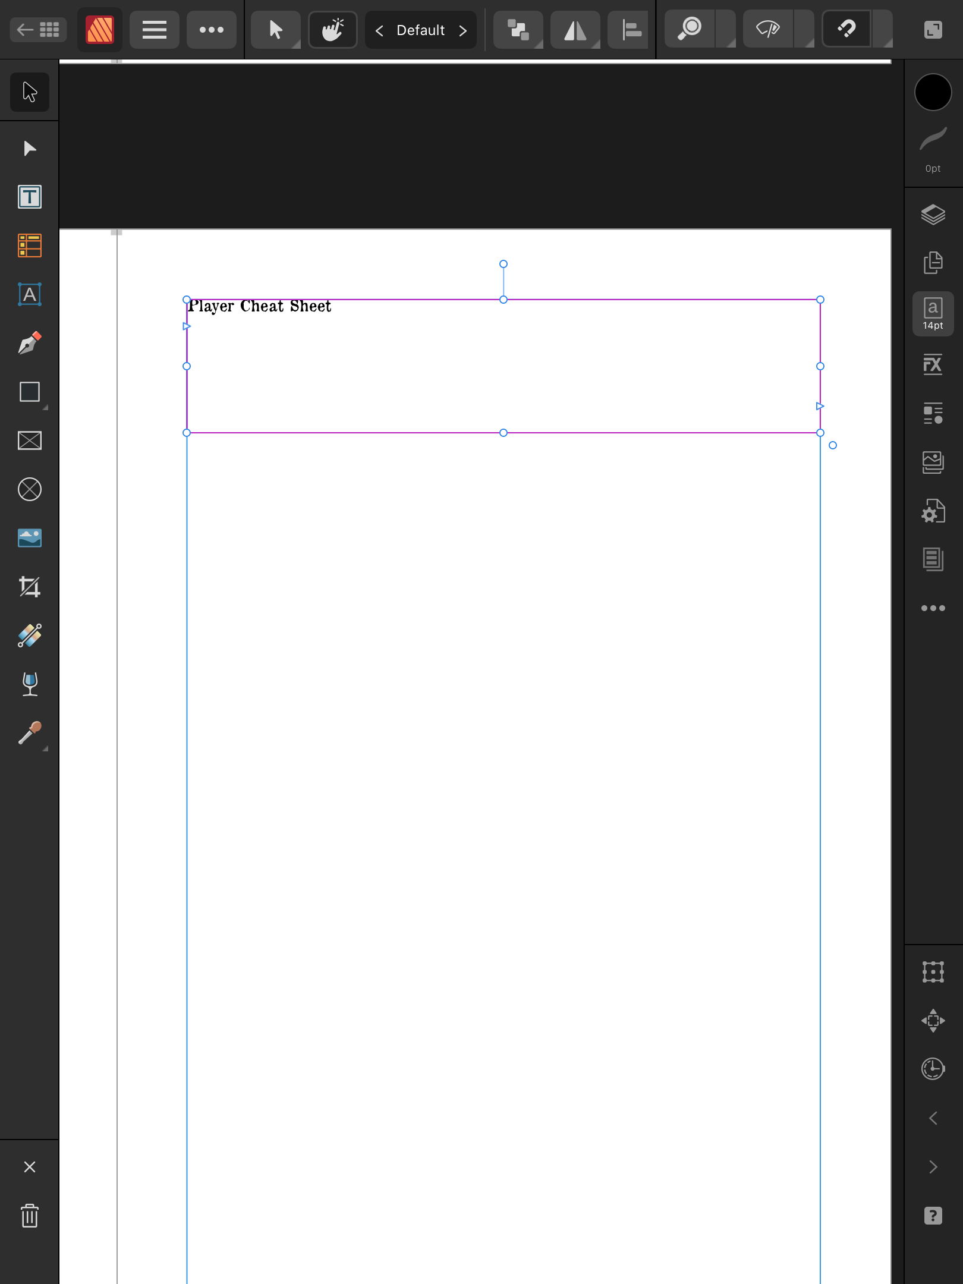Select the Node tool

[x=30, y=148]
